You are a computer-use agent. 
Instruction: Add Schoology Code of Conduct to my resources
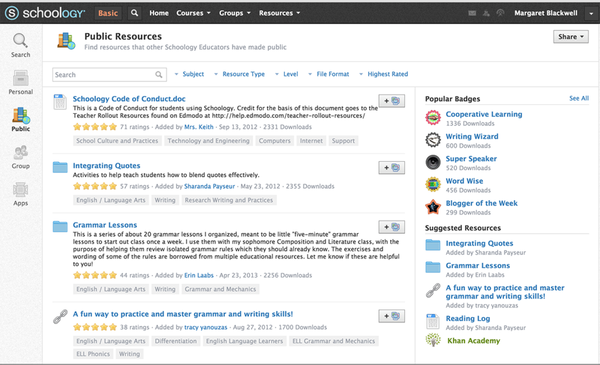[x=391, y=101]
